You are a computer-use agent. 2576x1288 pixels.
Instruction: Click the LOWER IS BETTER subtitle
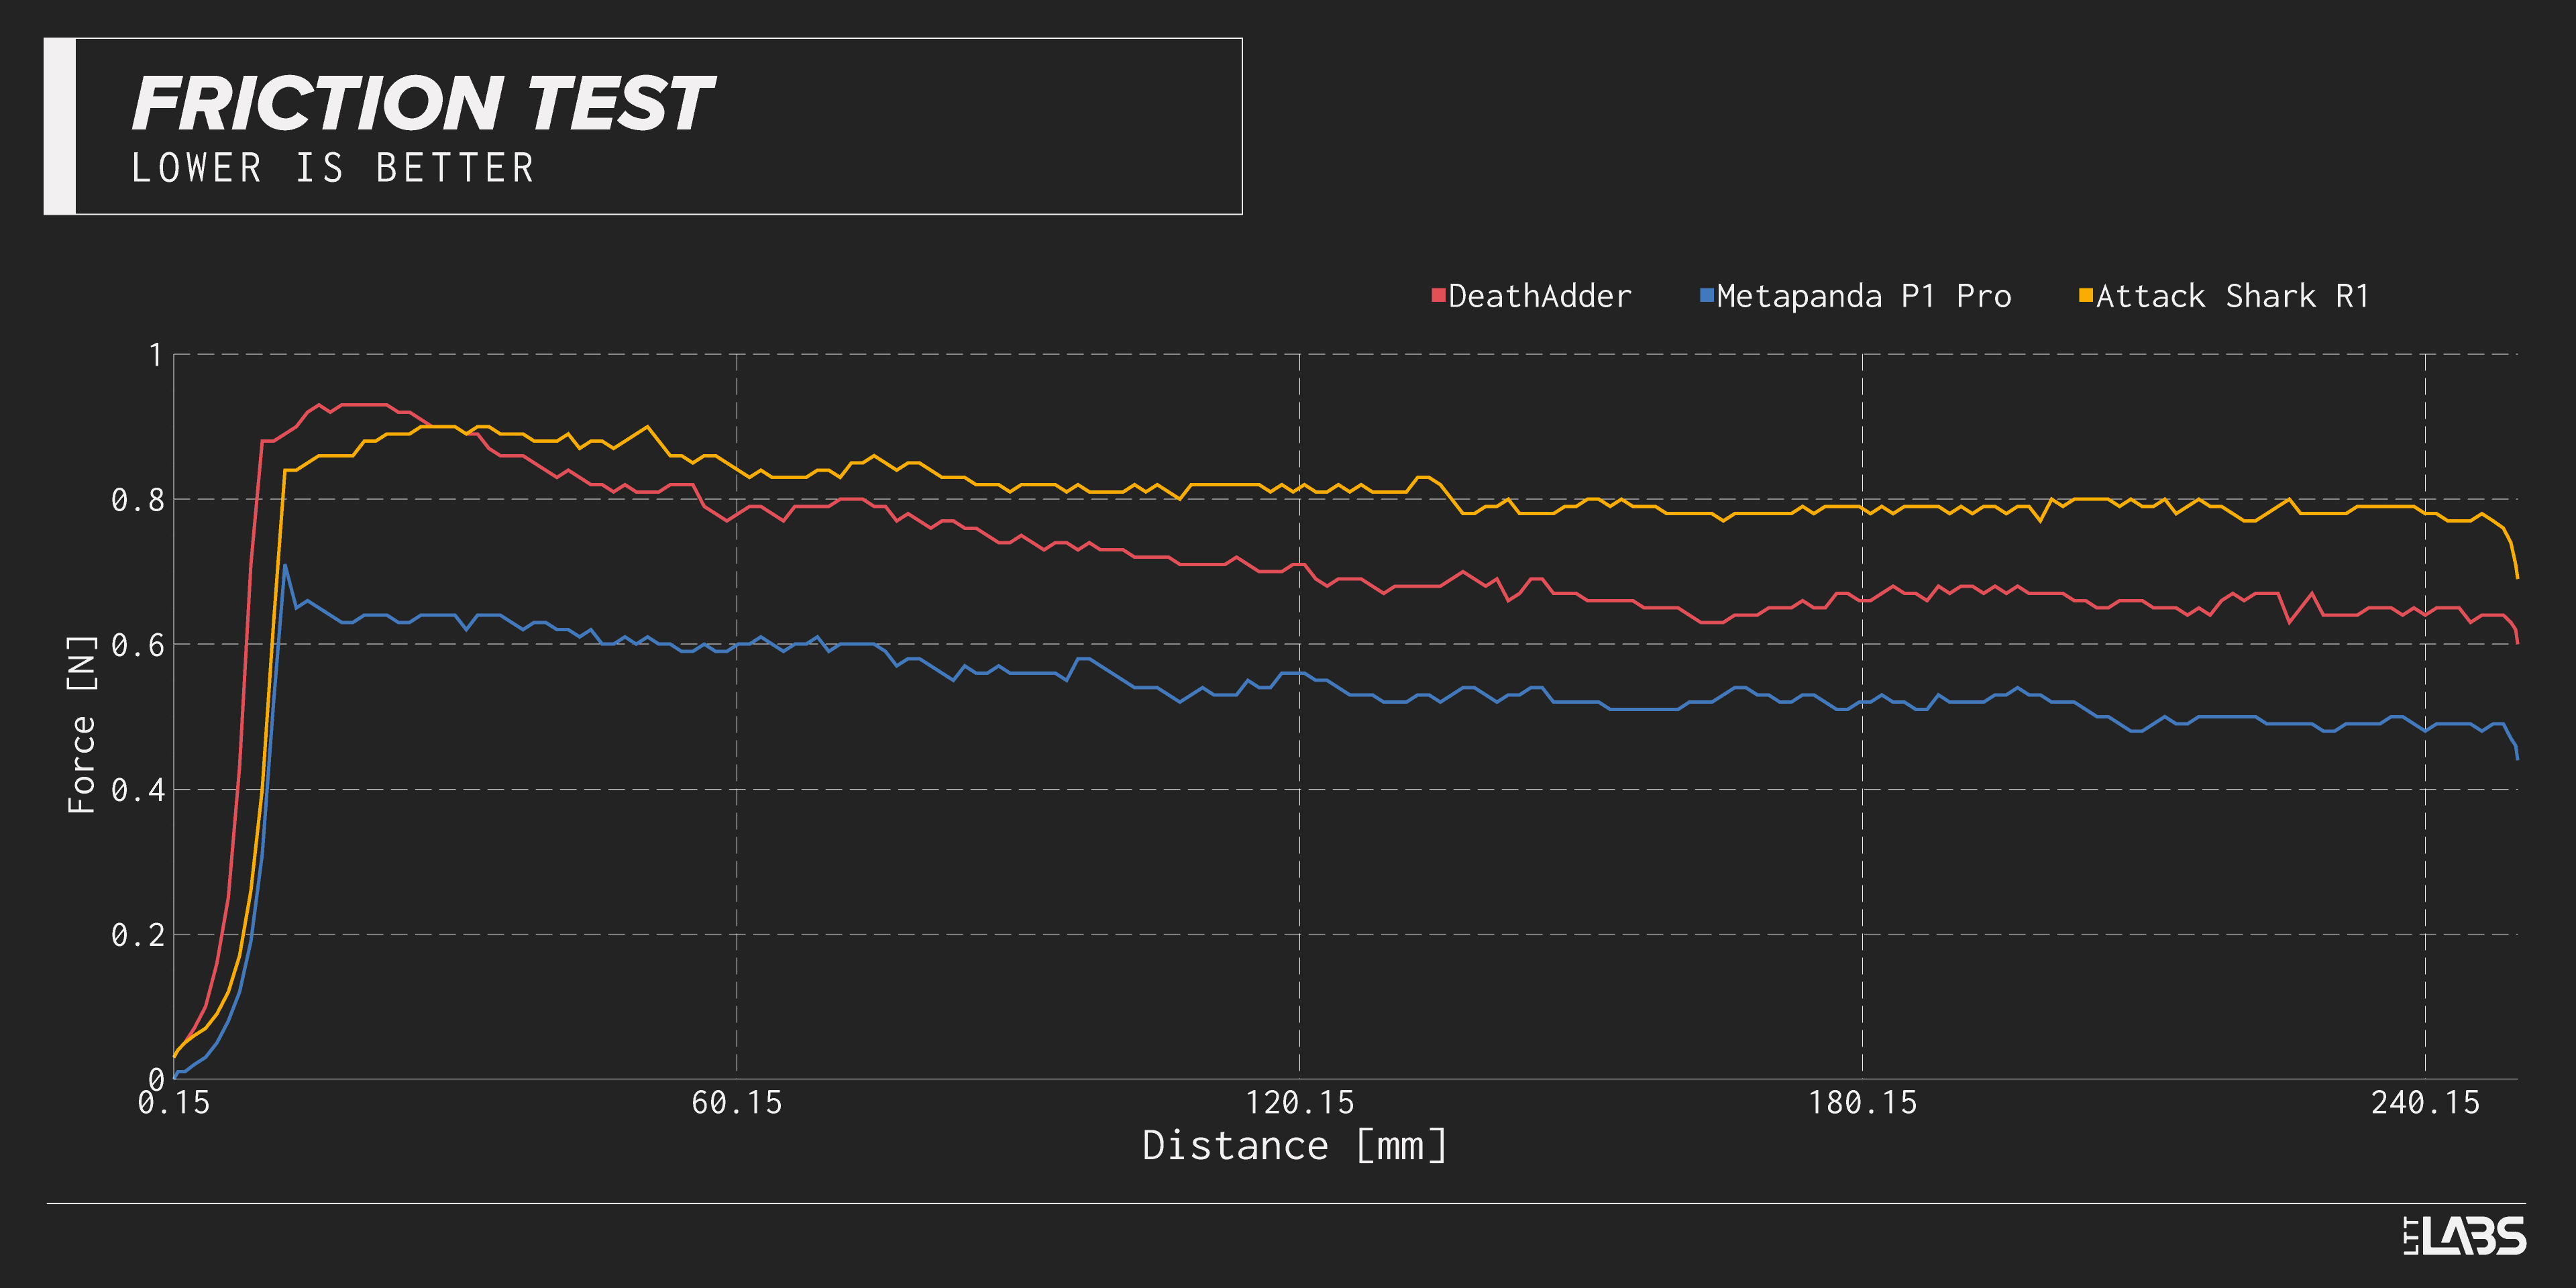pyautogui.click(x=333, y=168)
